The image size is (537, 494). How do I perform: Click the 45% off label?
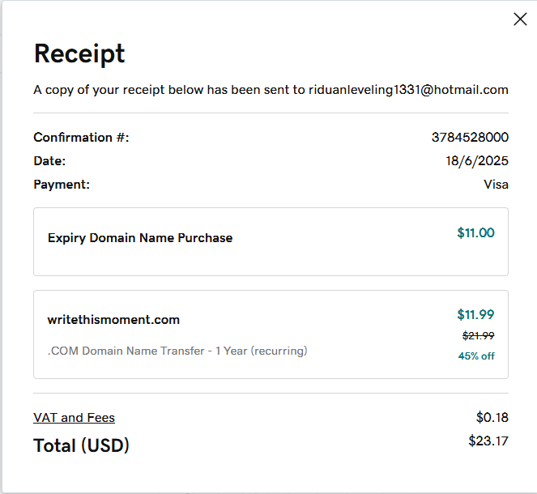click(476, 356)
